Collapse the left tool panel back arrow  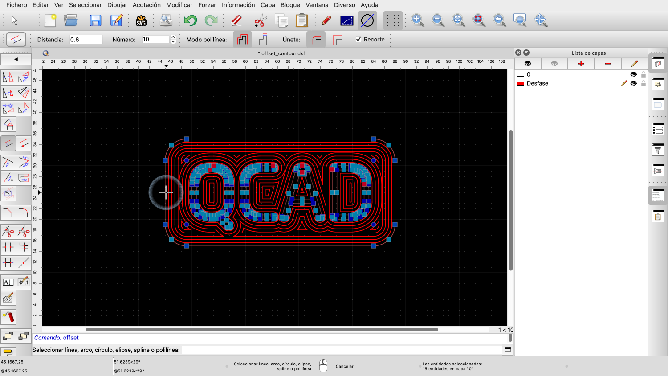tap(16, 59)
